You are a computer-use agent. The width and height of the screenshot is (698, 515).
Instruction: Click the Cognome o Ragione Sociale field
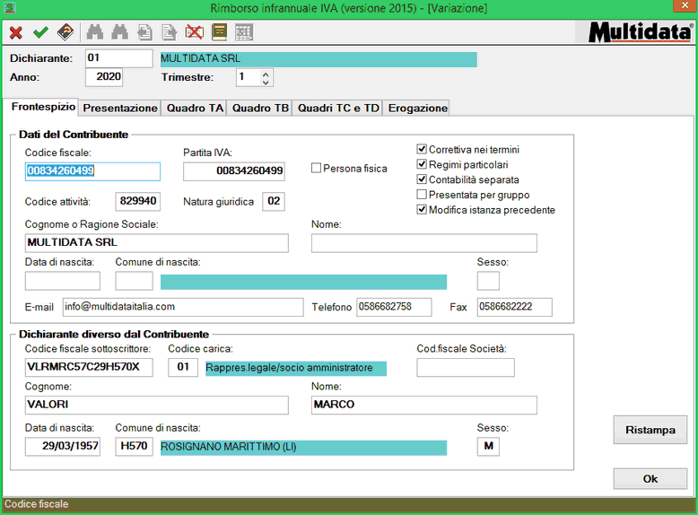(x=157, y=243)
